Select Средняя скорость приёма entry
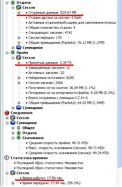The height and width of the screenshot is (187, 122). pos(58,143)
